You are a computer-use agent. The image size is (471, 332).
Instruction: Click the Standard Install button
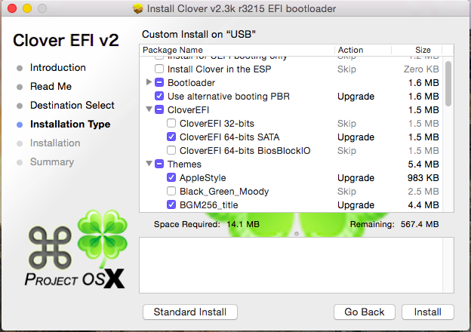189,312
